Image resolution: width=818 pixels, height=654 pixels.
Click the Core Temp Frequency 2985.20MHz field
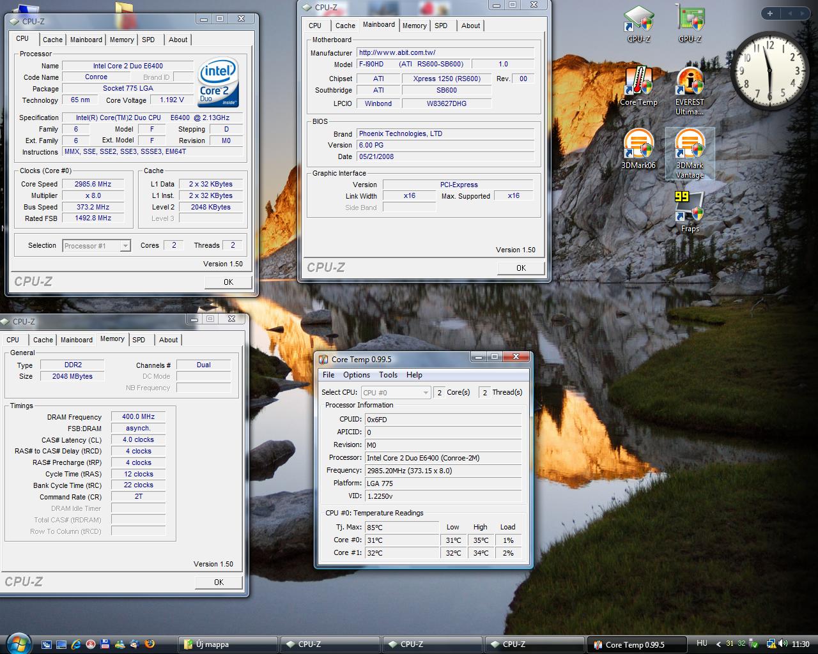click(443, 471)
